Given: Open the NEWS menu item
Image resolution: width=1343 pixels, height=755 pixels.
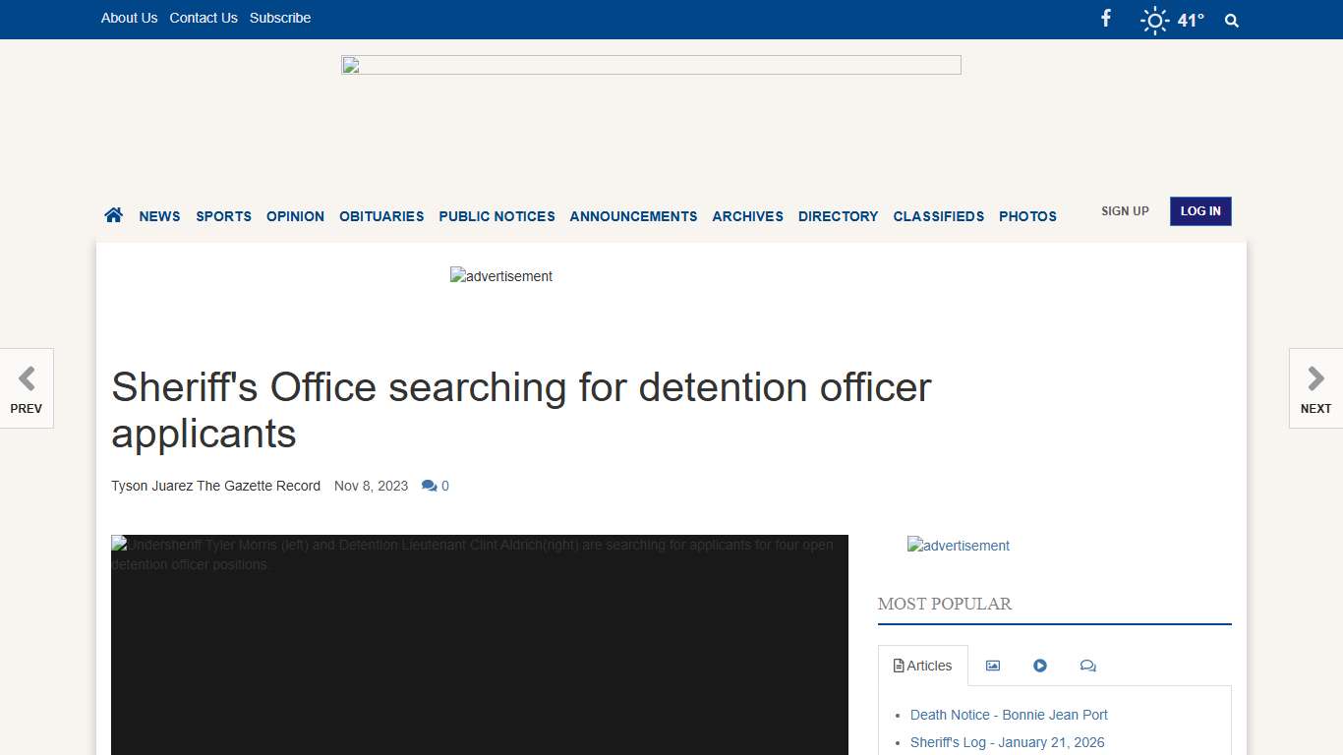Looking at the screenshot, I should pos(159,216).
